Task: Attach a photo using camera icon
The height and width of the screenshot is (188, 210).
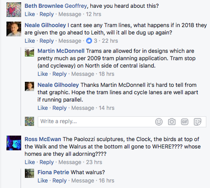Action: 172,122
